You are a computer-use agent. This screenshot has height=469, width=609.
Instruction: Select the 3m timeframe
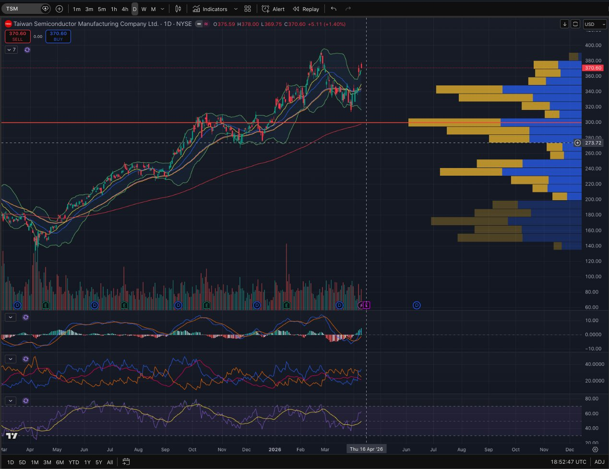coord(89,9)
